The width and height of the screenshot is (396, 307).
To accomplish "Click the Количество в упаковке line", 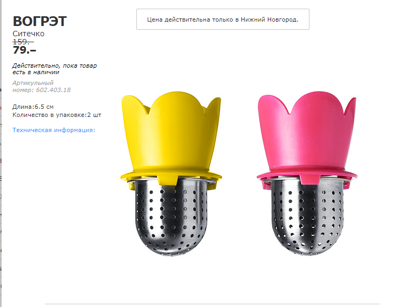I will pyautogui.click(x=56, y=115).
